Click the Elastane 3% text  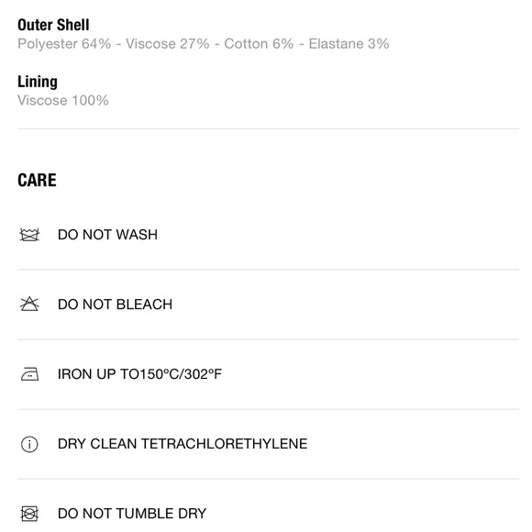pos(349,44)
